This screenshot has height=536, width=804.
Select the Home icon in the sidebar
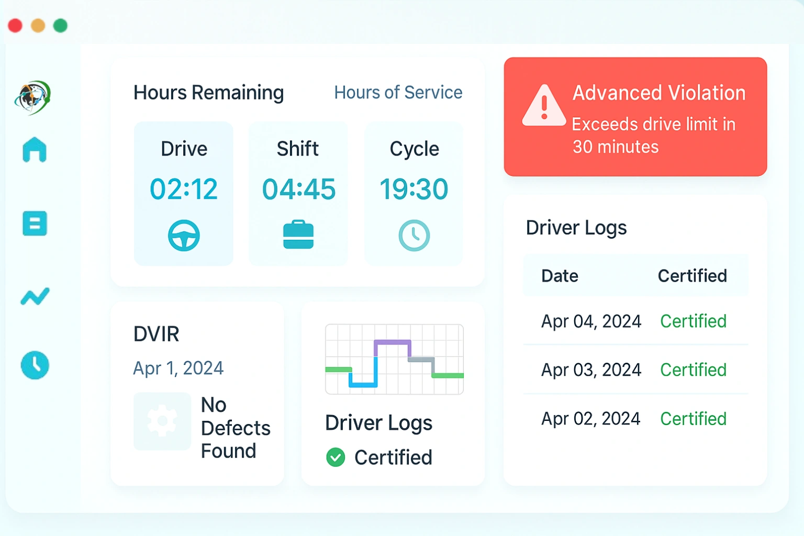[x=35, y=151]
